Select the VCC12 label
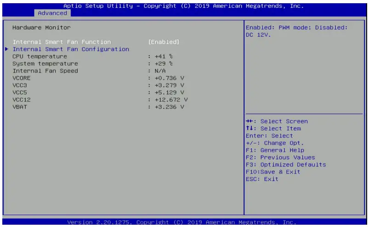This screenshot has height=227, width=369. coord(22,100)
